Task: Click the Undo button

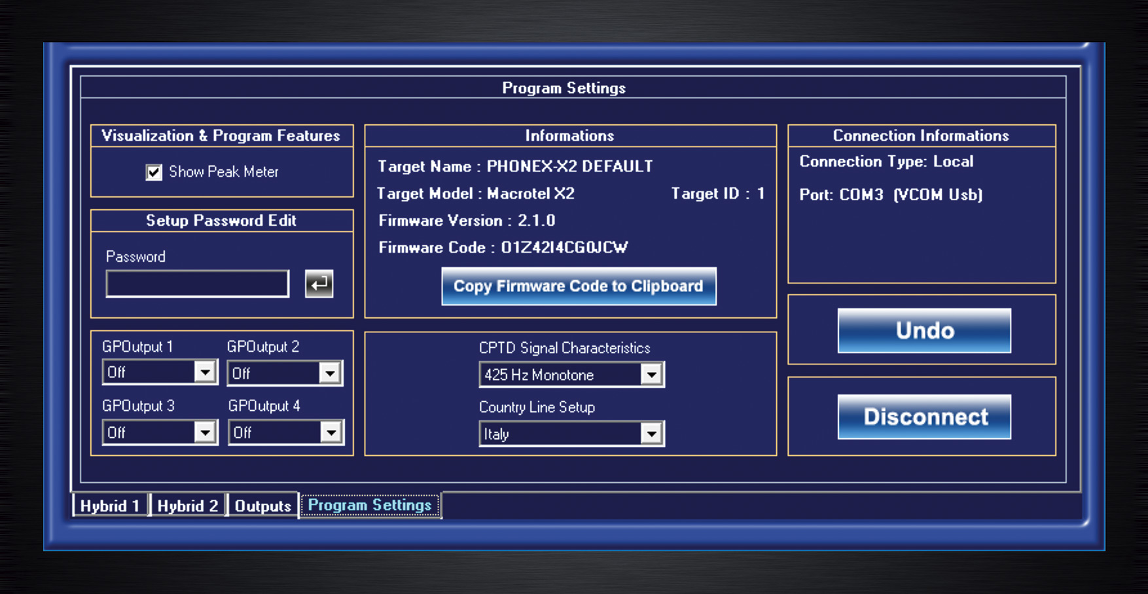Action: (924, 330)
